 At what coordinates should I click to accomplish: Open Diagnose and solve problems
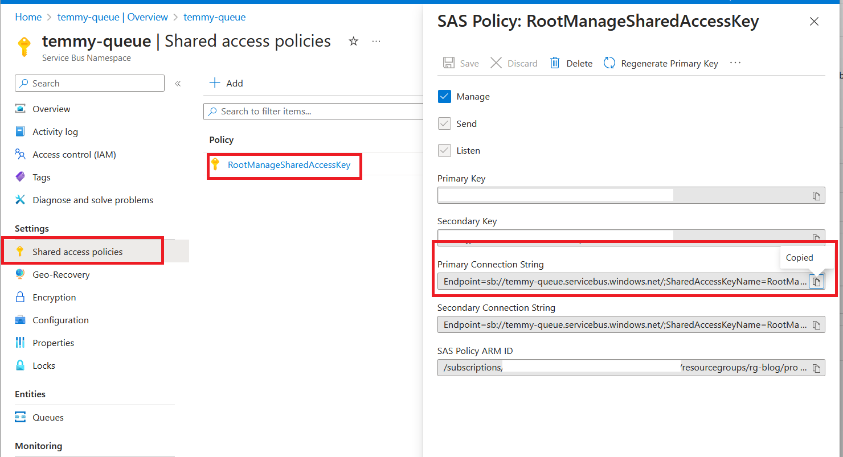tap(93, 200)
